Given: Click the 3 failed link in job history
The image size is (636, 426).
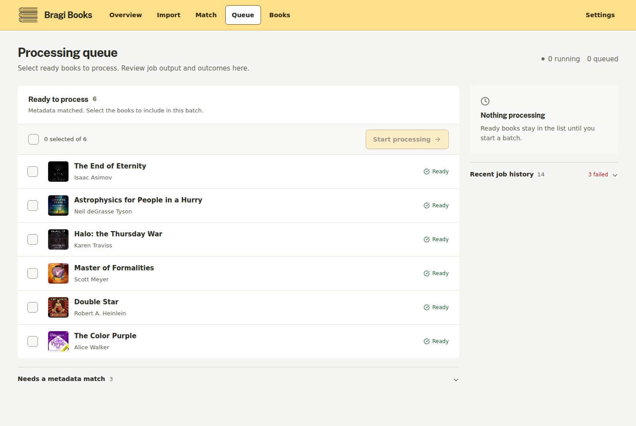Looking at the screenshot, I should click(x=598, y=175).
